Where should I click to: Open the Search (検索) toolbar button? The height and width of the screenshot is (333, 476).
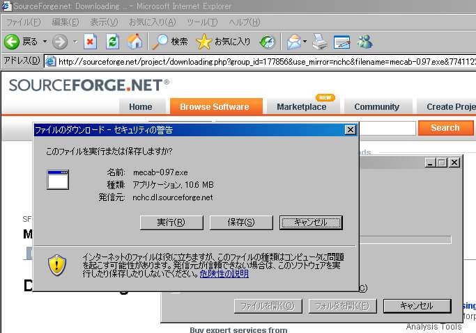pyautogui.click(x=171, y=42)
